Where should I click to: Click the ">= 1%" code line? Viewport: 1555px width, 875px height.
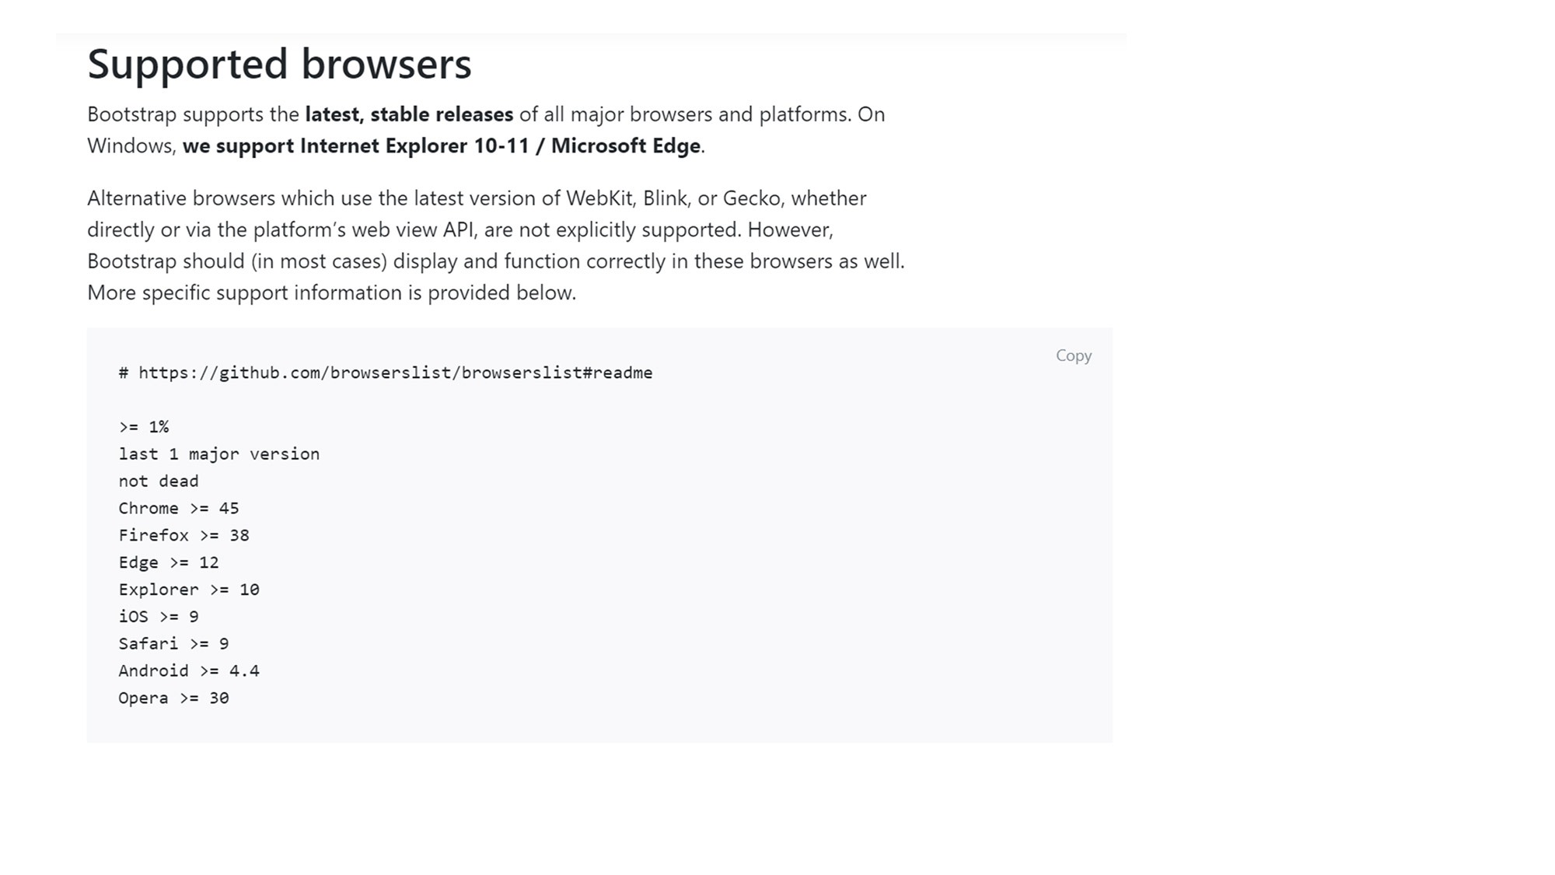144,426
